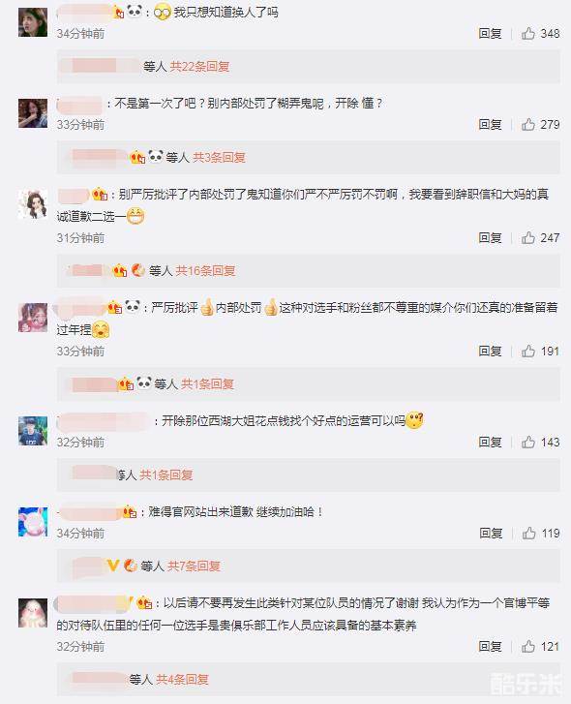Click the thumbs-up icon beside 119
The image size is (571, 704).
point(528,533)
